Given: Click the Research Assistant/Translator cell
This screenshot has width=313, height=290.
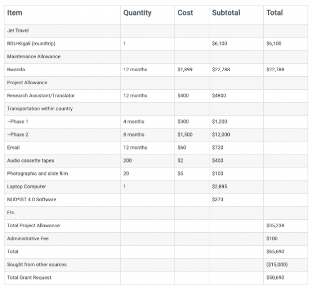Looking at the screenshot, I should click(x=41, y=96).
